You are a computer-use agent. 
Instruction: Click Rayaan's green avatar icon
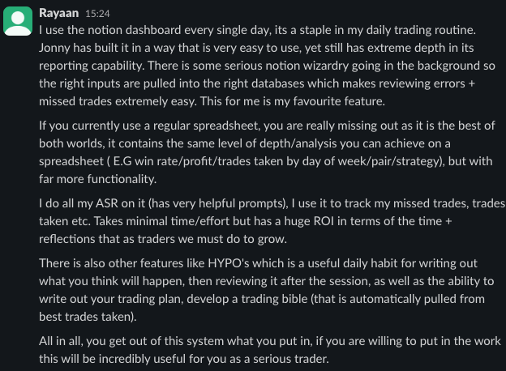point(18,20)
